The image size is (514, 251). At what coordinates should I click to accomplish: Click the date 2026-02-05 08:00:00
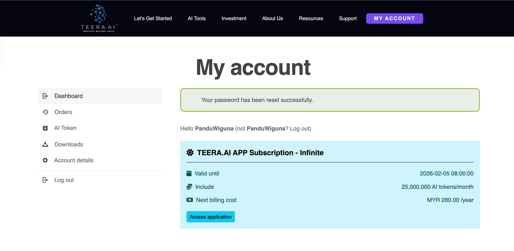(x=447, y=173)
